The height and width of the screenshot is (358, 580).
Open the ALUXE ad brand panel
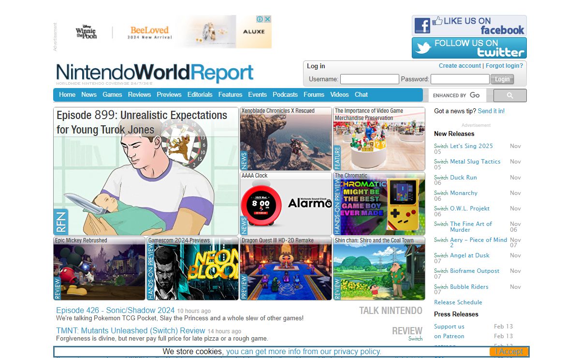(x=254, y=32)
